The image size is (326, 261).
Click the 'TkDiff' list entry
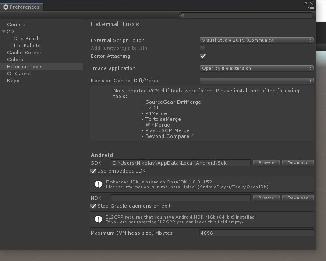click(x=153, y=108)
